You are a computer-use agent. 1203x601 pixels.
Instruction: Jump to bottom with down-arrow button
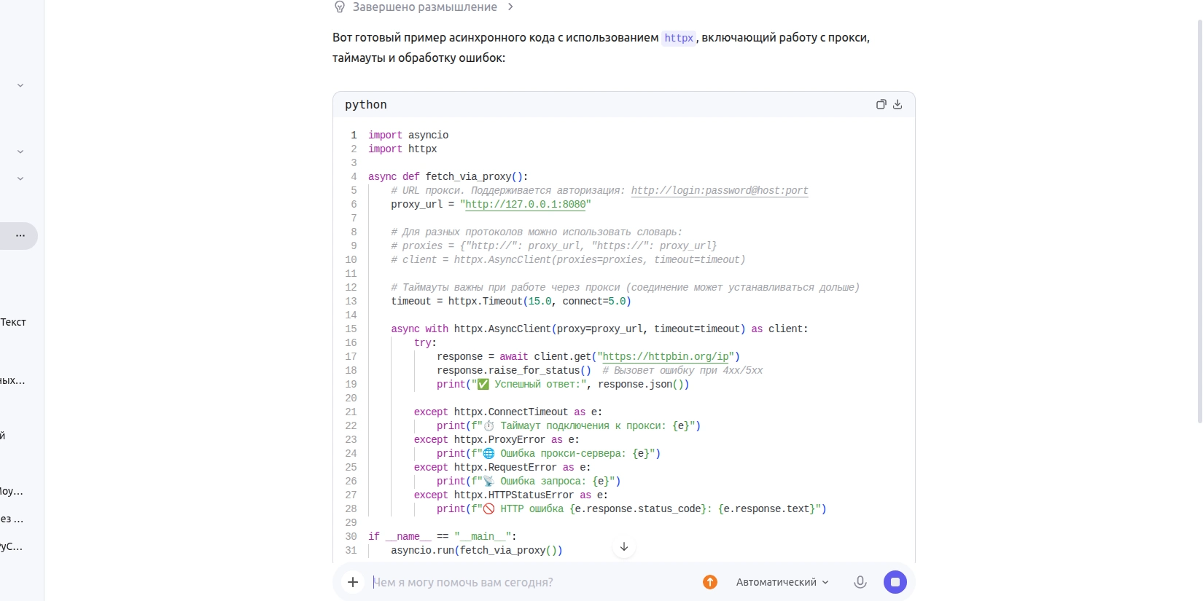point(624,546)
